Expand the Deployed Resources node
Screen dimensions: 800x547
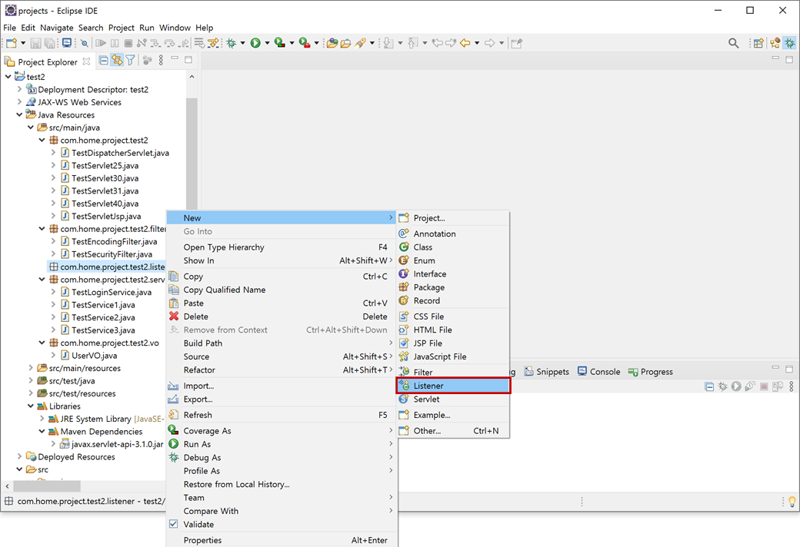(19, 456)
